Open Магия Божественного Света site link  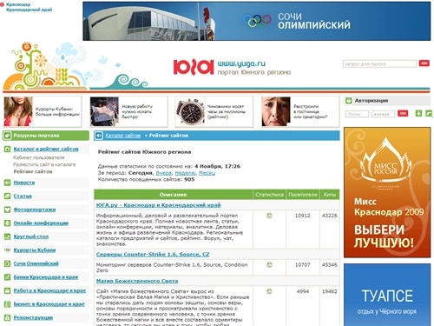coord(137,281)
